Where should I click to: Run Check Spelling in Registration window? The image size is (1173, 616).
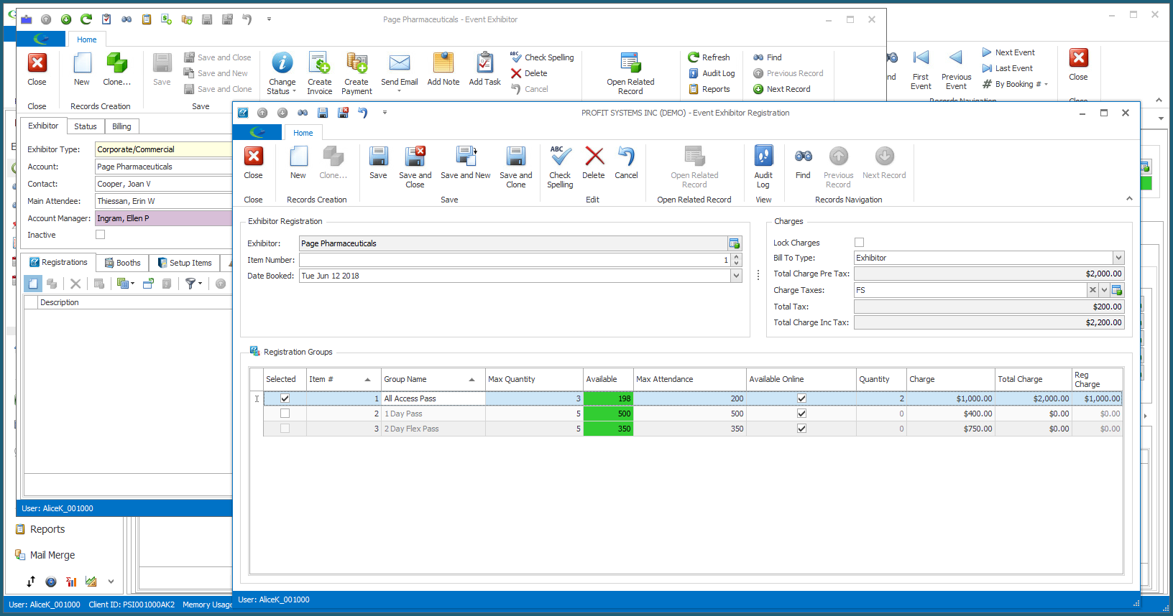pos(560,167)
